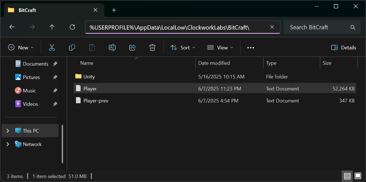Open the View layout menu
The image size is (366, 182).
(220, 48)
